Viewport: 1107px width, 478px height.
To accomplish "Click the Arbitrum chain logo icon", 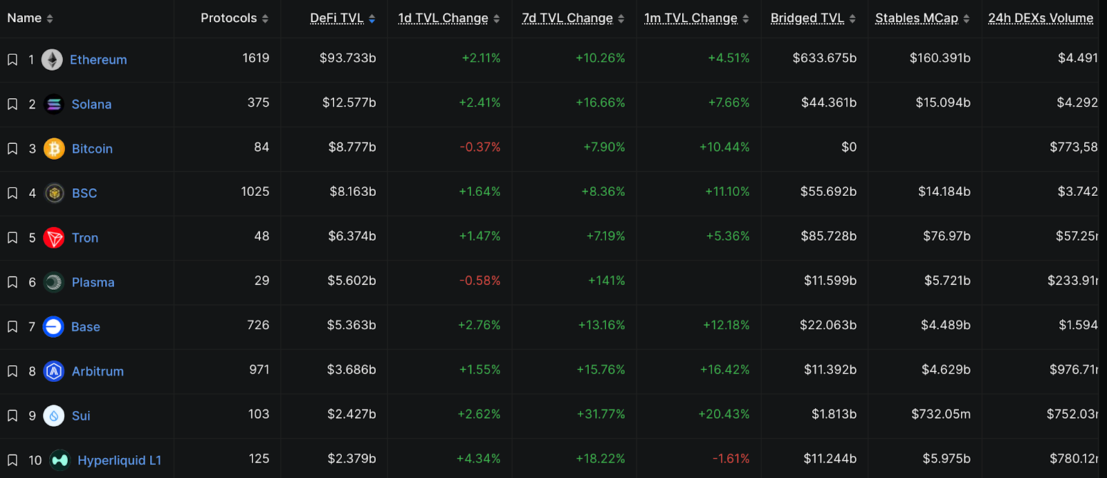I will pos(54,371).
